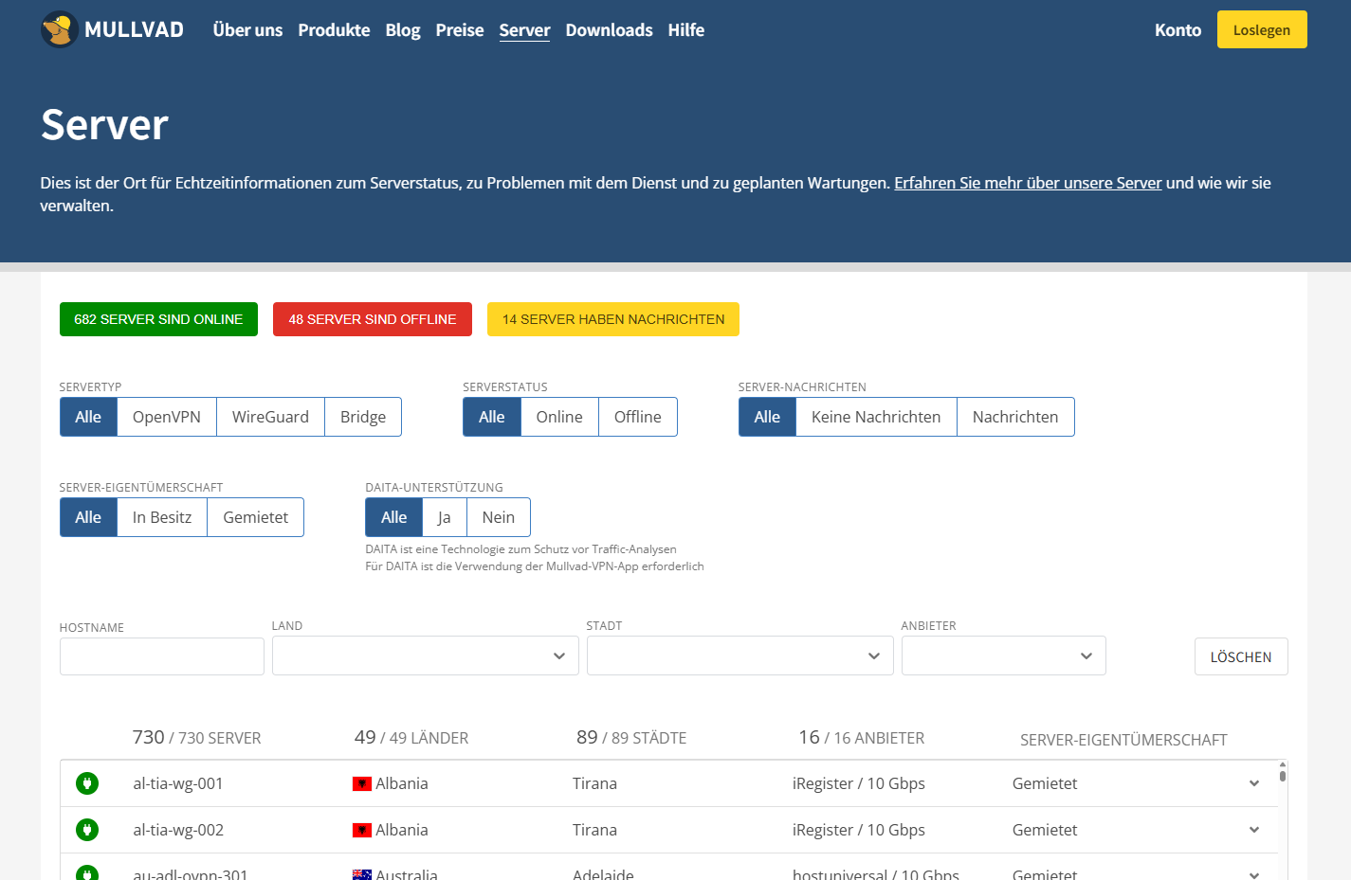Click the 89 / 89 Städte counter

[631, 737]
